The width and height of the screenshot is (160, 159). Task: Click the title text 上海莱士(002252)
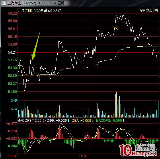[22, 3]
